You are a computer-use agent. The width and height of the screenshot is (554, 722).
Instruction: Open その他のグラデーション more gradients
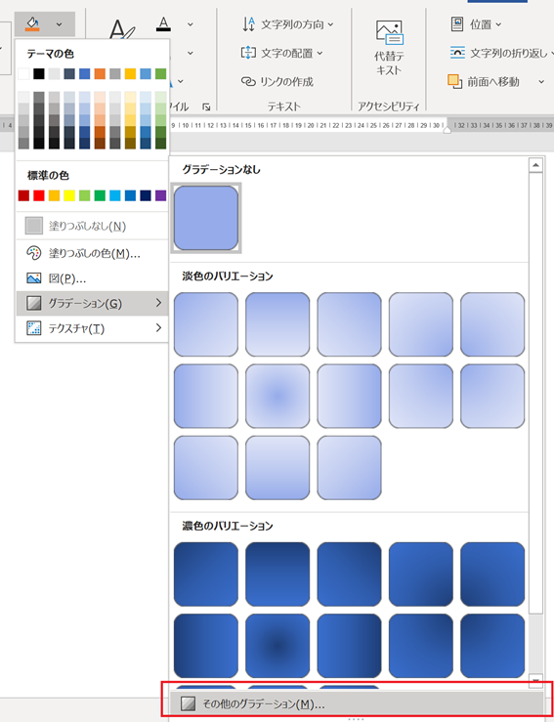356,704
